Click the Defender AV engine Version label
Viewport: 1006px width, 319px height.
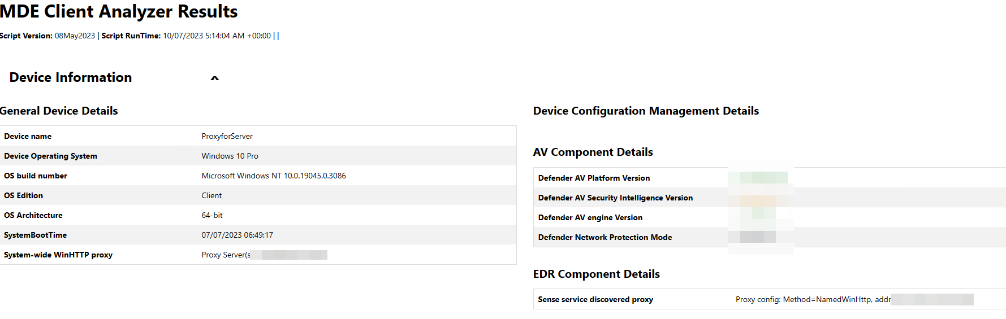coord(590,217)
